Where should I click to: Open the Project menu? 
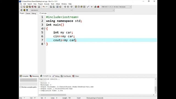40,4
